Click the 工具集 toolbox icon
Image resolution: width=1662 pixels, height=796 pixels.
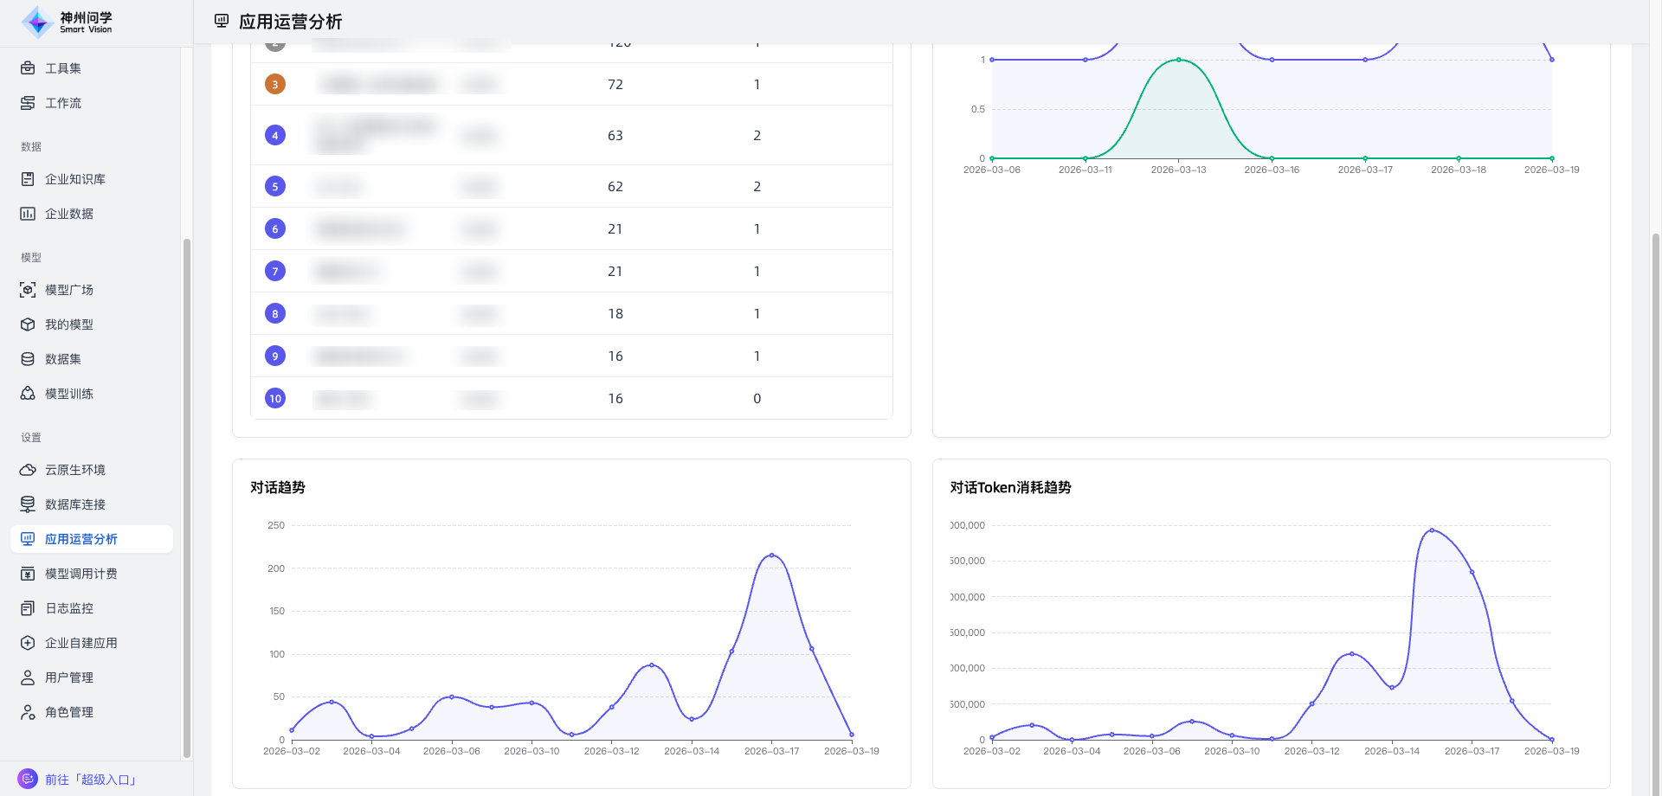click(28, 68)
